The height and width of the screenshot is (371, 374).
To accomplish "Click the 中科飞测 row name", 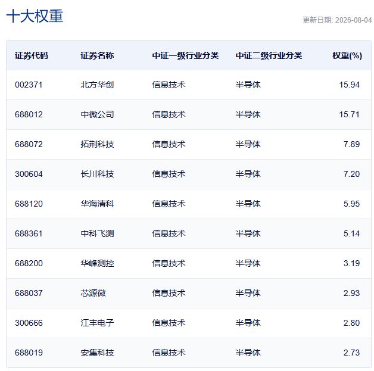I will pyautogui.click(x=97, y=233).
